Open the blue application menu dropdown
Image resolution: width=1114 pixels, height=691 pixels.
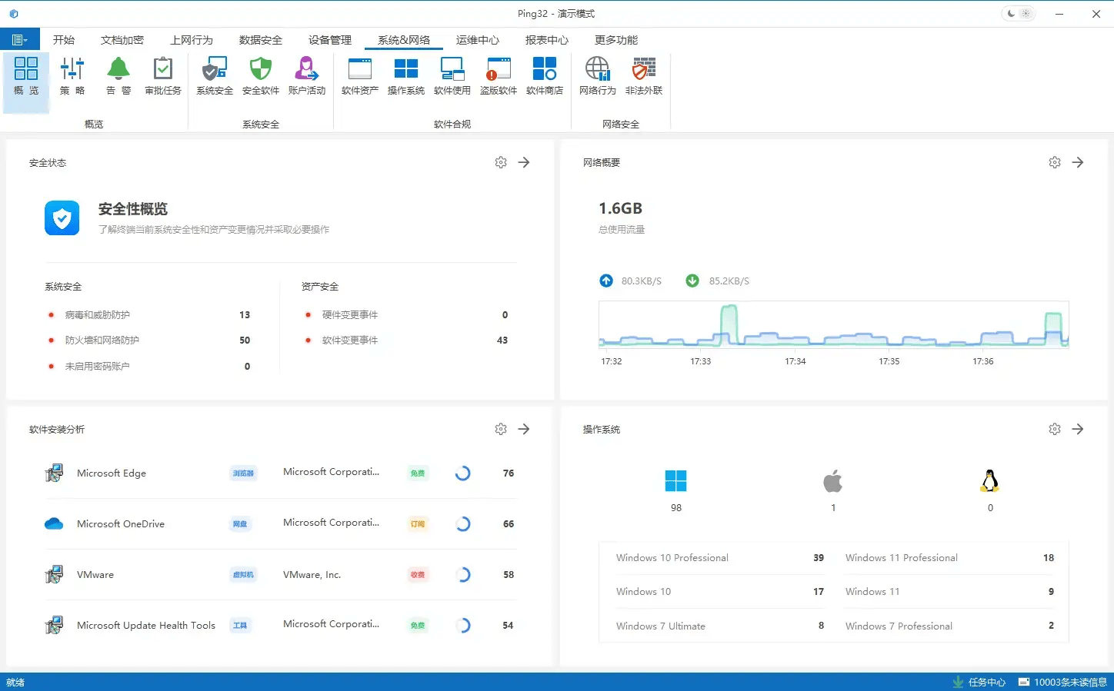(x=20, y=40)
